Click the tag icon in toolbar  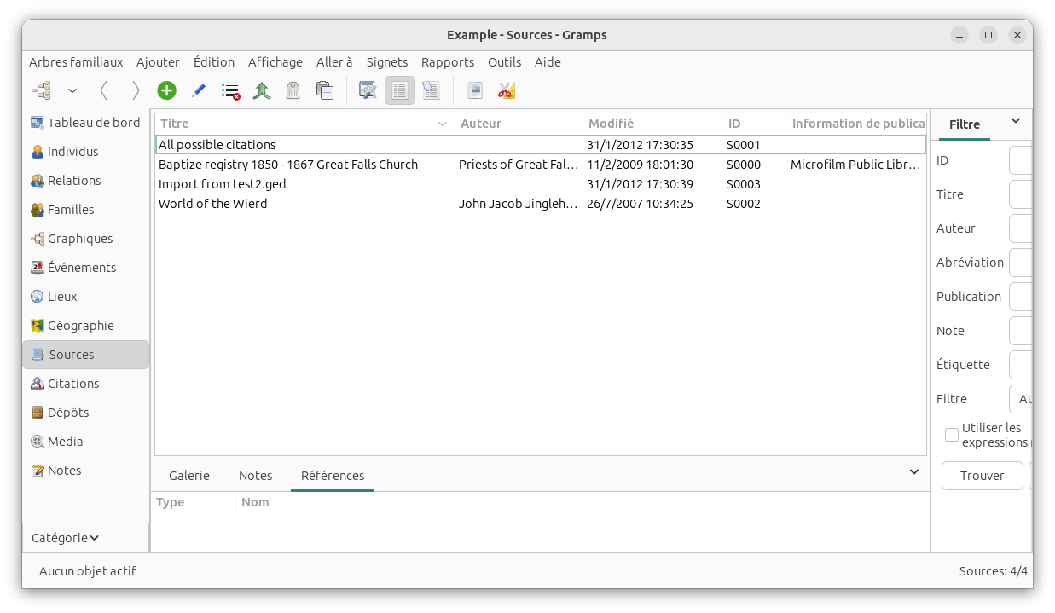(x=293, y=90)
